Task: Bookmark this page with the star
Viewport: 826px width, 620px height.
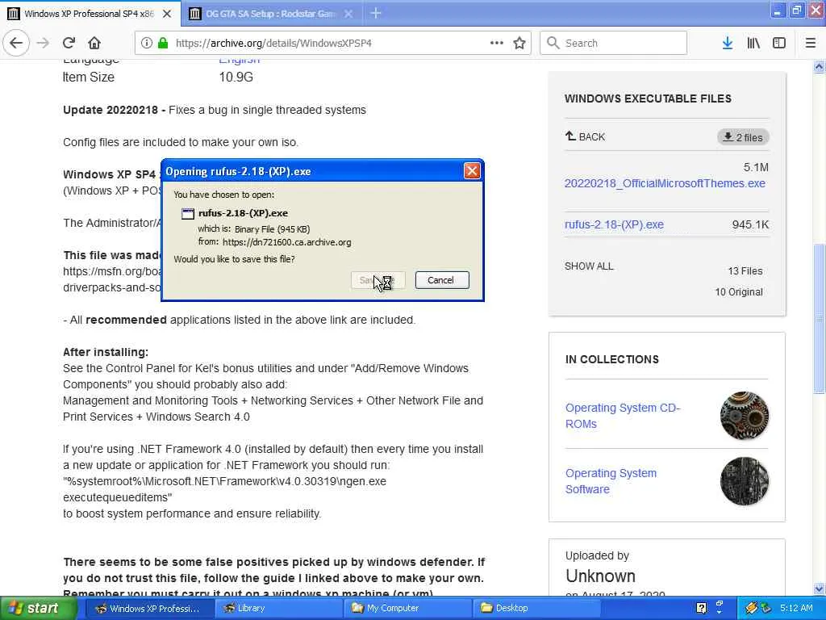Action: [519, 43]
